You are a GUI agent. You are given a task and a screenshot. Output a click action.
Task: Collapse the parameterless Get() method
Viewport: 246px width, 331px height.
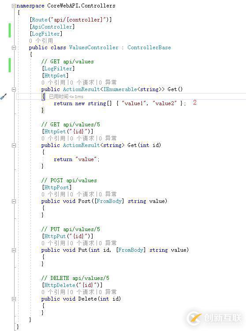point(14,89)
